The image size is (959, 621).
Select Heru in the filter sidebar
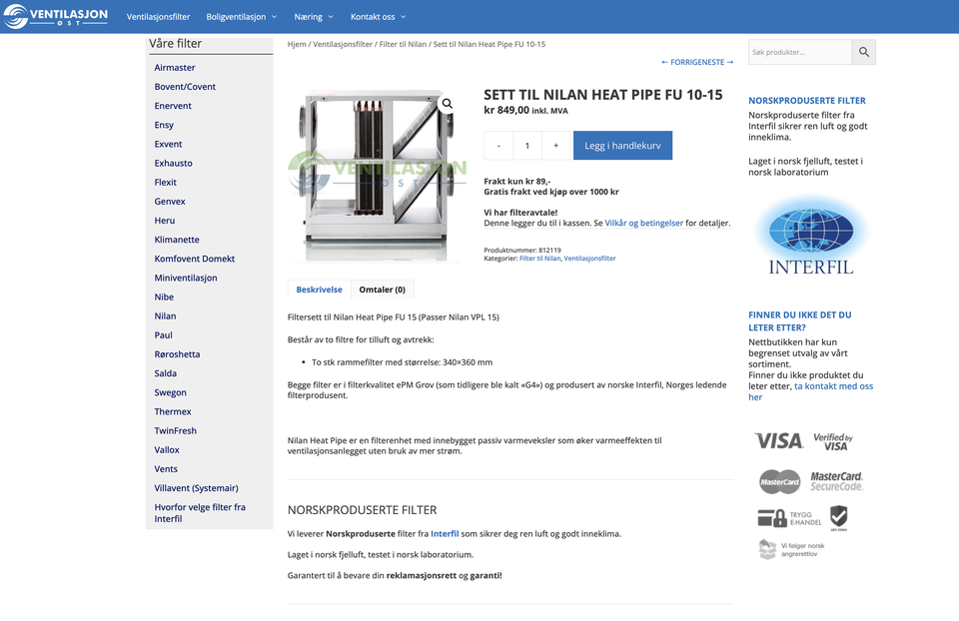tap(165, 220)
